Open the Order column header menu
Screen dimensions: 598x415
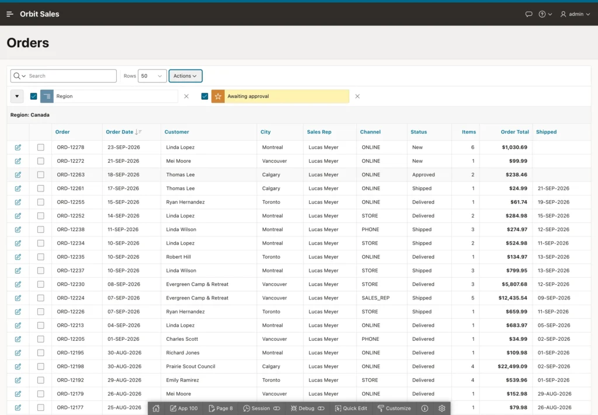pyautogui.click(x=62, y=132)
